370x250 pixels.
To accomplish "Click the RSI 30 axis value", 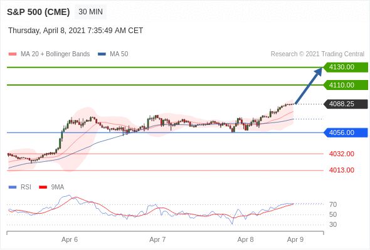I will (333, 224).
